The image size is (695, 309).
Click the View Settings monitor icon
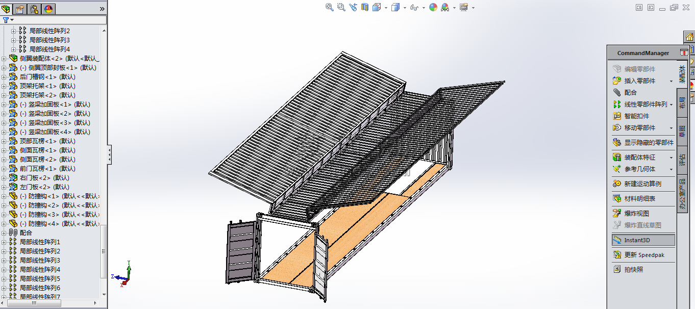[x=463, y=7]
